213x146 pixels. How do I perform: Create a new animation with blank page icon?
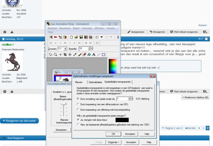(72, 37)
